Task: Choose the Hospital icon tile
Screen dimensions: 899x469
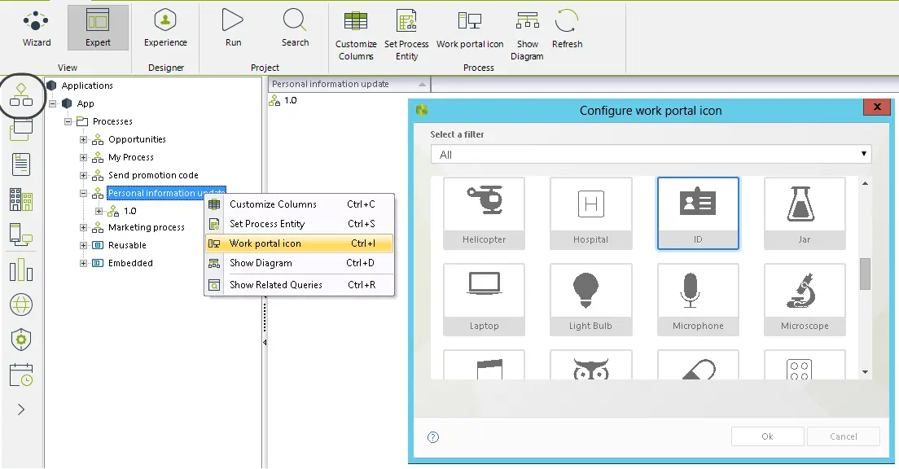Action: coord(590,213)
